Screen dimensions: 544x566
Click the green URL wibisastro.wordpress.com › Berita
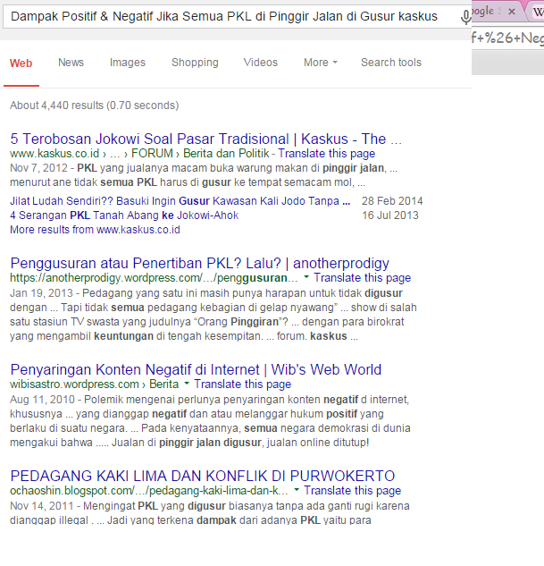[95, 384]
